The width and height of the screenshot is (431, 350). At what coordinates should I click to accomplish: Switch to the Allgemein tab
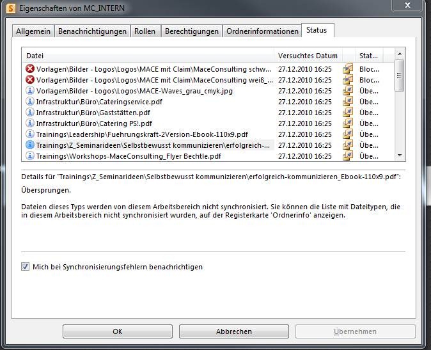point(33,31)
